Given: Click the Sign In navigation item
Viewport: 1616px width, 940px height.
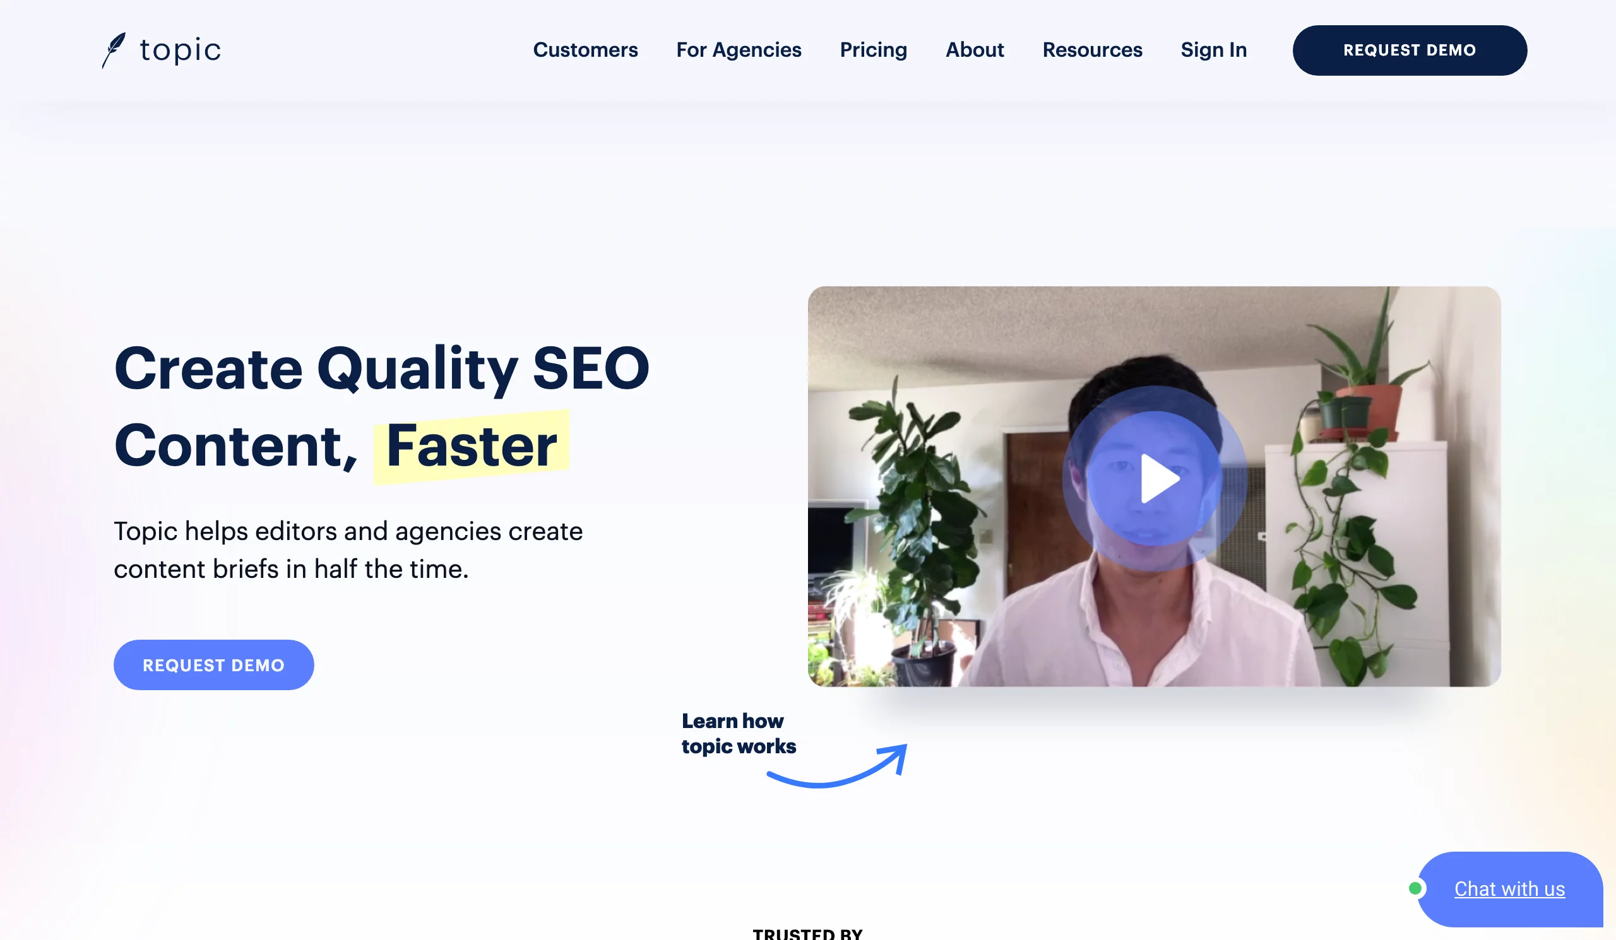Looking at the screenshot, I should click(1215, 50).
